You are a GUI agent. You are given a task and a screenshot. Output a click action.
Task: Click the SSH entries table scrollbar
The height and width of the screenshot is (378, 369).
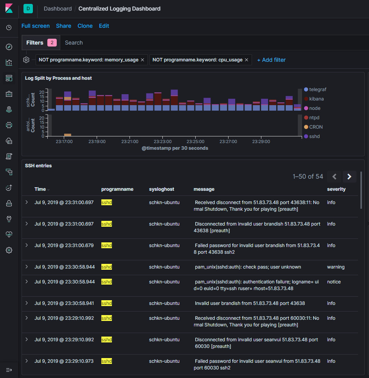tap(361, 190)
